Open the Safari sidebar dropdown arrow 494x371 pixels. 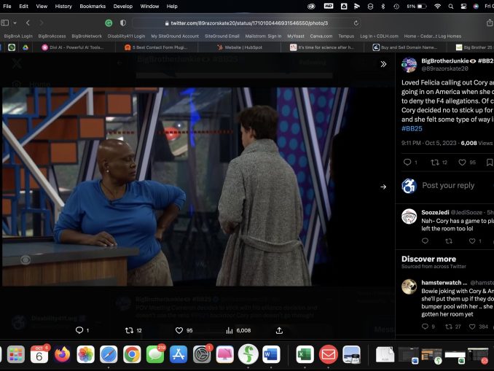pos(15,23)
